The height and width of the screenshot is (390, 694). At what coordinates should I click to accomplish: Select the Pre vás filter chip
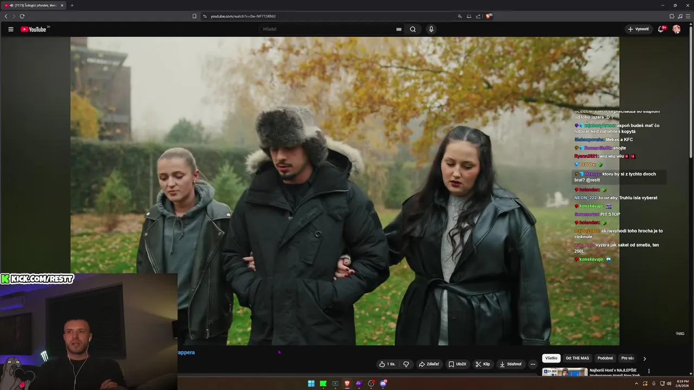point(627,358)
